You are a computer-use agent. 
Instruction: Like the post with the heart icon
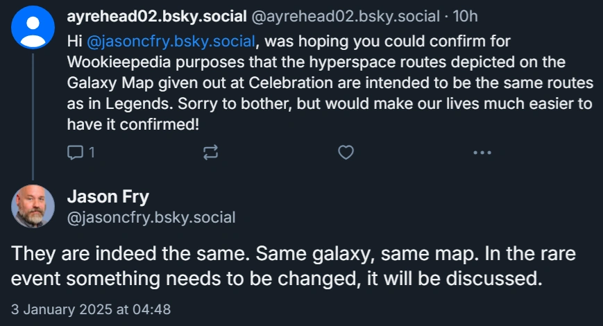(346, 153)
